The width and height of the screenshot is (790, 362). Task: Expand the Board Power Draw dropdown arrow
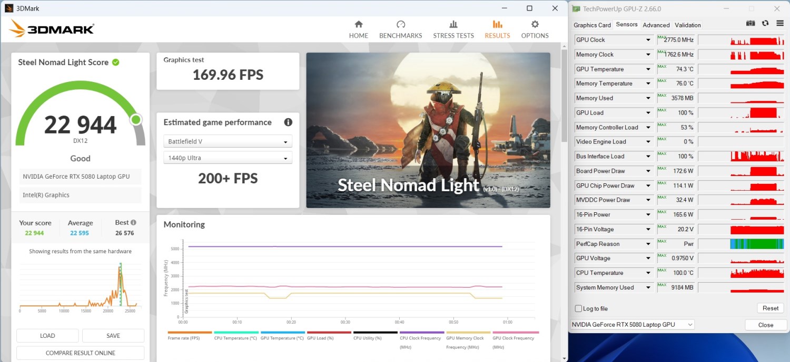(648, 171)
